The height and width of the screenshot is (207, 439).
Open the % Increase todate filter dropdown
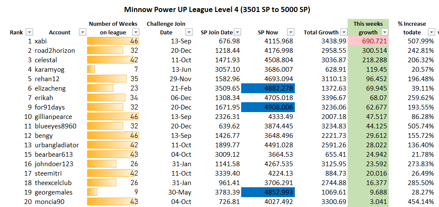click(x=431, y=32)
